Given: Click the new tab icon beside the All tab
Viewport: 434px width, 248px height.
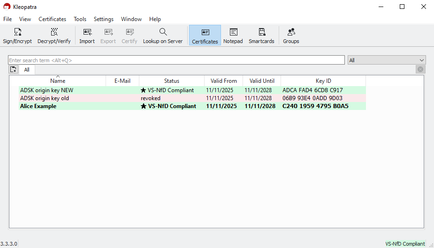Looking at the screenshot, I should click(13, 69).
